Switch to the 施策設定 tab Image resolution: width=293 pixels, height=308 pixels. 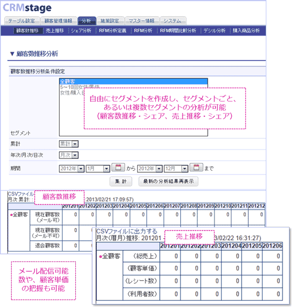pos(111,21)
